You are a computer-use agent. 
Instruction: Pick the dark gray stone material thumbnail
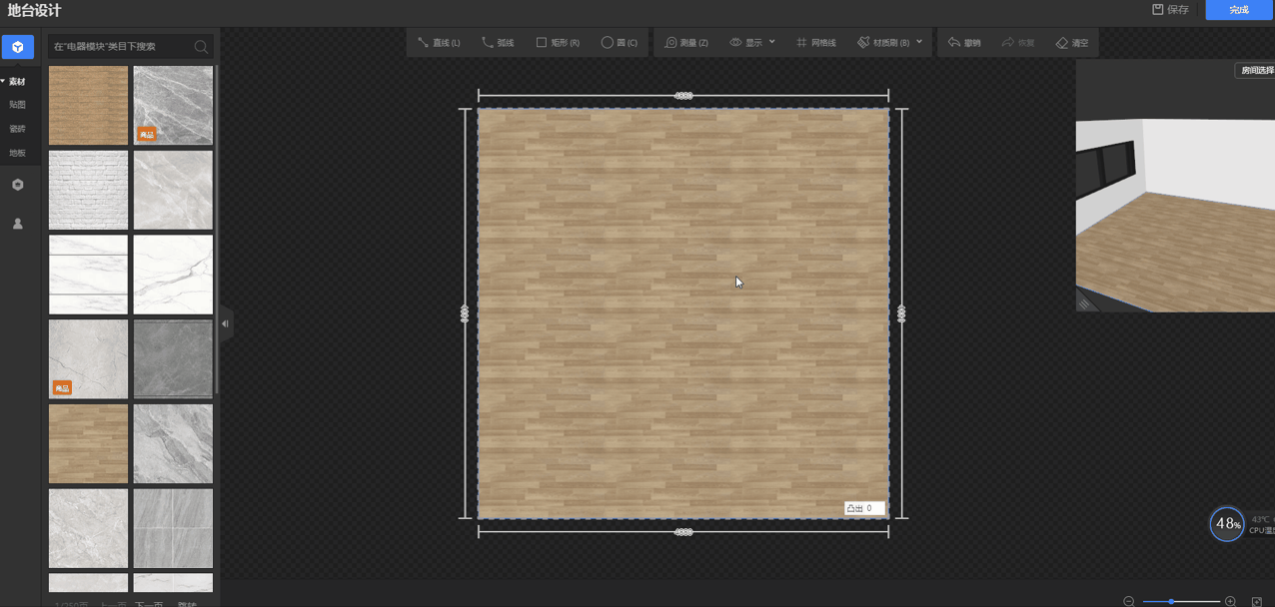click(173, 359)
